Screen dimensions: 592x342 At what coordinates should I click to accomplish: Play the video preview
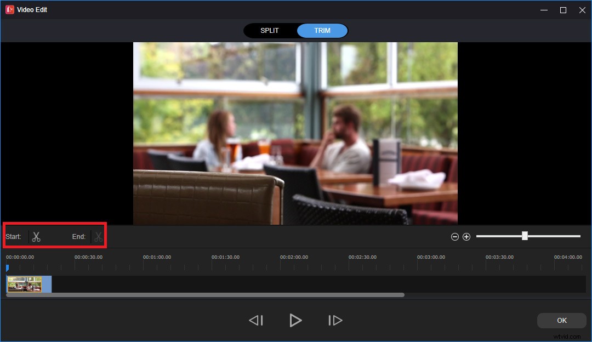tap(295, 320)
